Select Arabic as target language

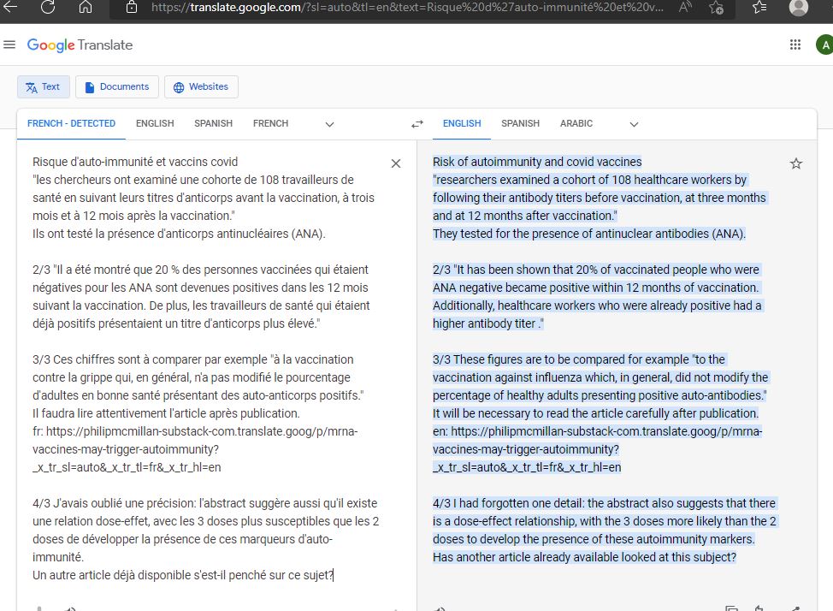point(576,123)
